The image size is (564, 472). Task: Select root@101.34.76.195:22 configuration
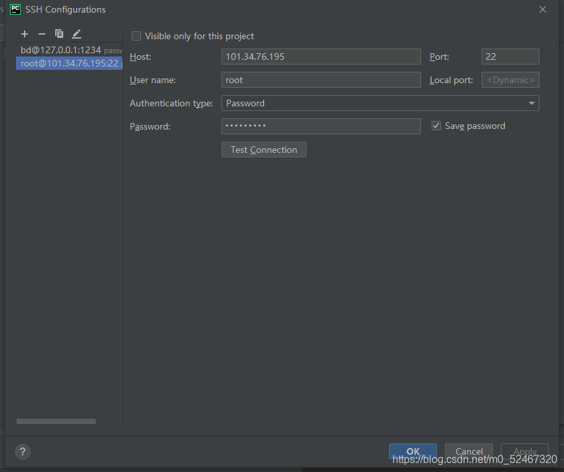click(69, 63)
